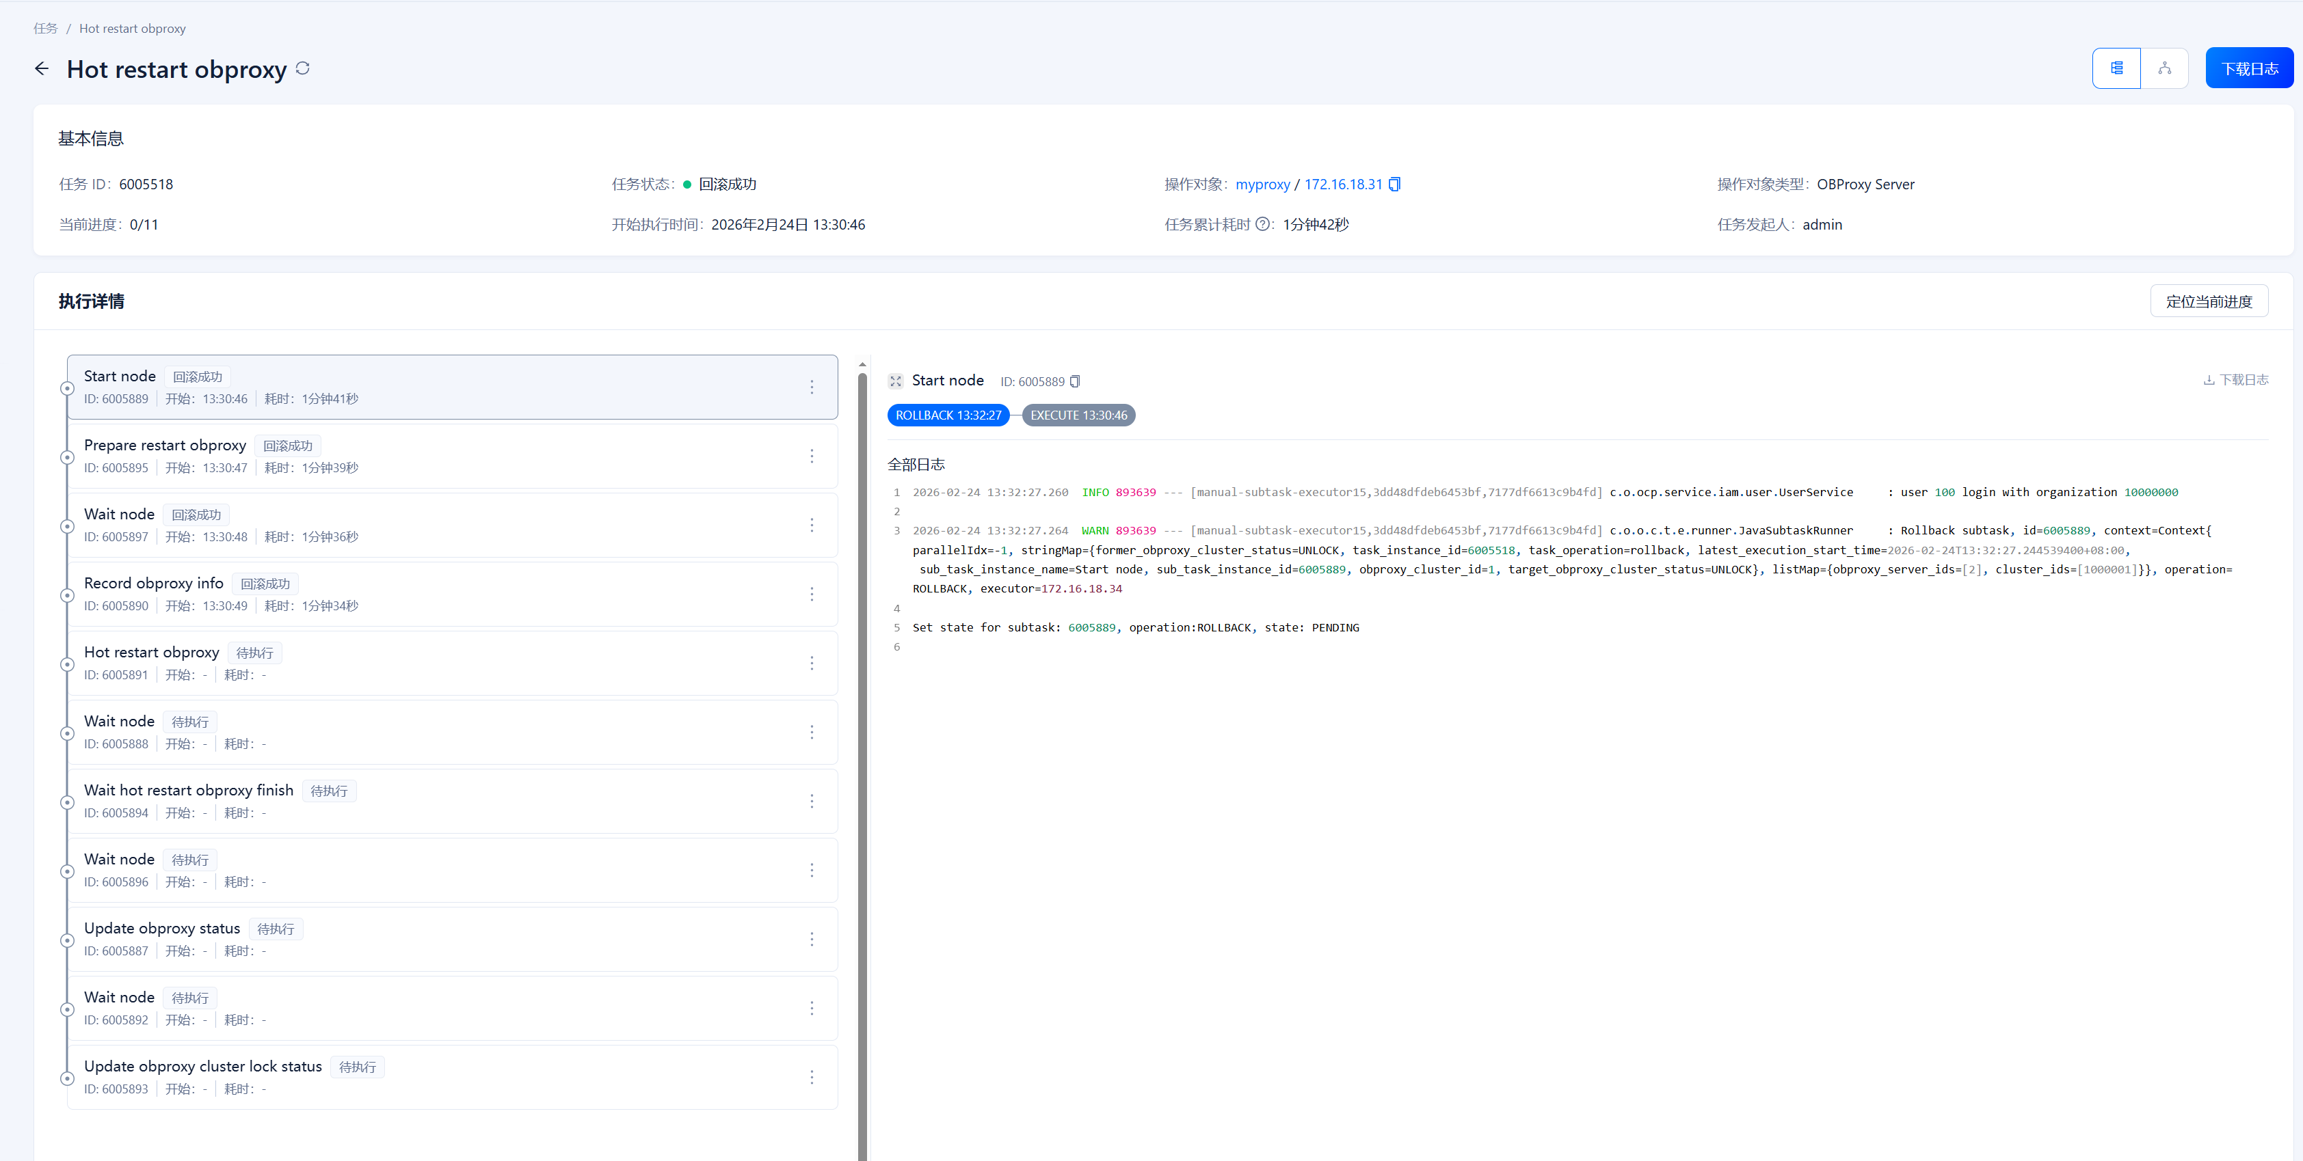Copy the 172.16.18.31 address icon

click(x=1395, y=184)
